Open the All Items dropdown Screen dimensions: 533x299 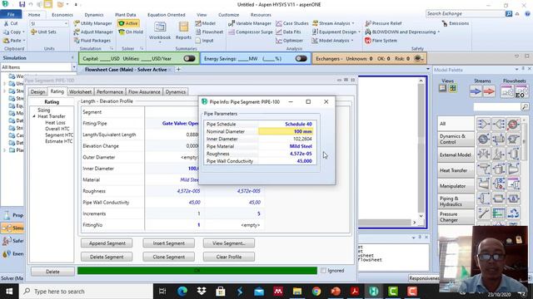74,67
